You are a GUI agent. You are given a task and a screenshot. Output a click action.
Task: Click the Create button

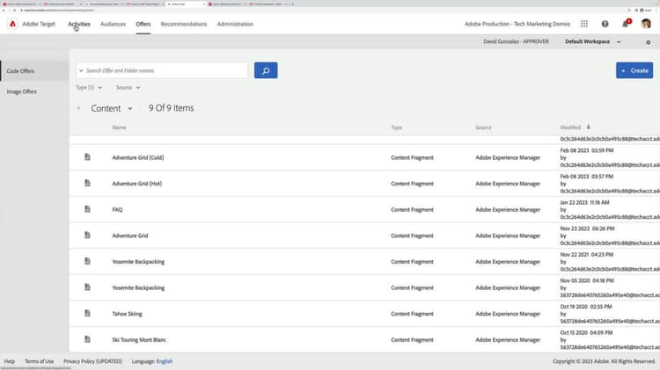click(x=634, y=70)
